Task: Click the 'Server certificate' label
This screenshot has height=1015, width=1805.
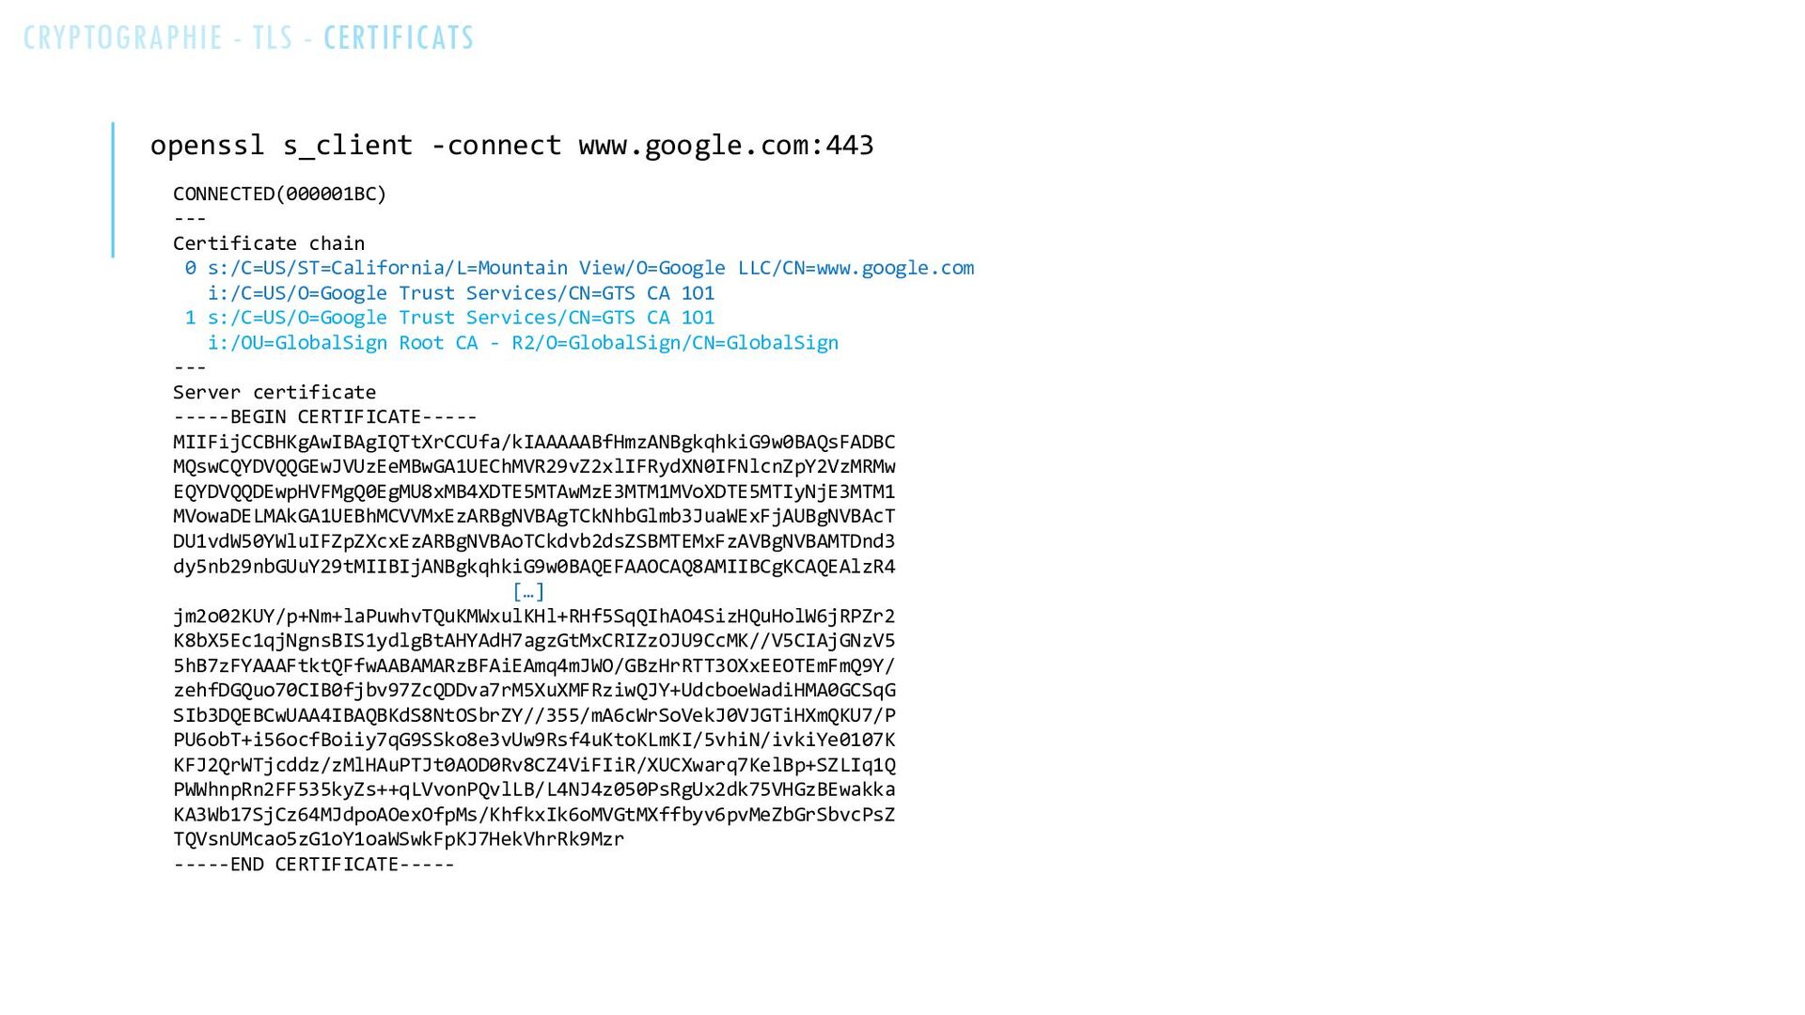Action: (275, 393)
